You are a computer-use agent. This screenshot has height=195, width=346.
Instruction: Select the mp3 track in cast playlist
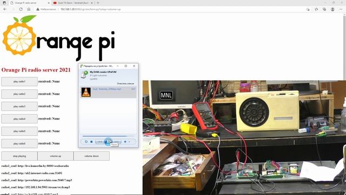coord(108,92)
